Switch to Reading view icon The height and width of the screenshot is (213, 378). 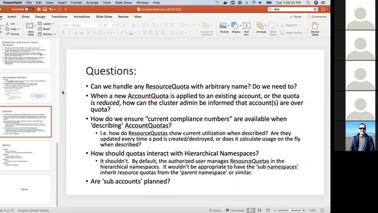tap(268, 211)
